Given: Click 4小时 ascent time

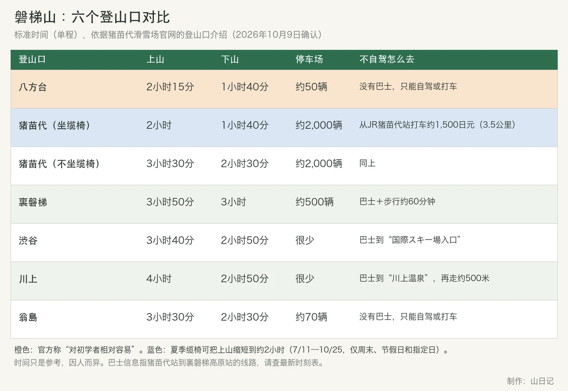Looking at the screenshot, I should [159, 279].
